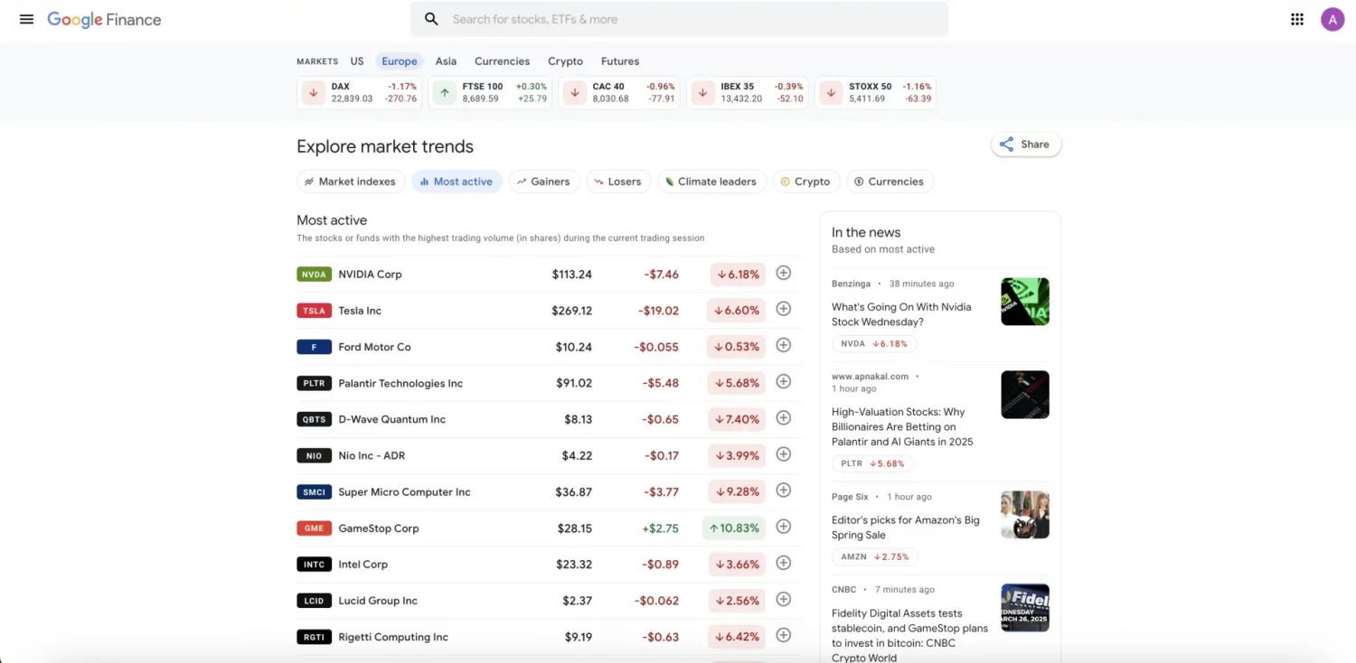Open the hamburger main menu
This screenshot has width=1356, height=663.
(x=26, y=19)
